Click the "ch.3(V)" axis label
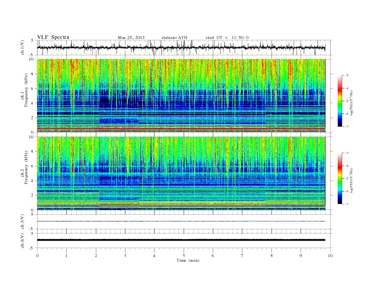The width and height of the screenshot is (372, 287). 22,222
